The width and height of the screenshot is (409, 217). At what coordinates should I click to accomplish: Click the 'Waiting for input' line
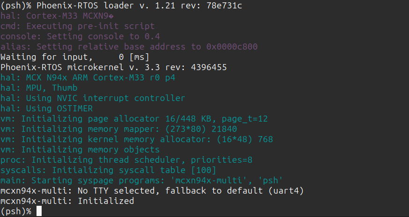pos(74,57)
